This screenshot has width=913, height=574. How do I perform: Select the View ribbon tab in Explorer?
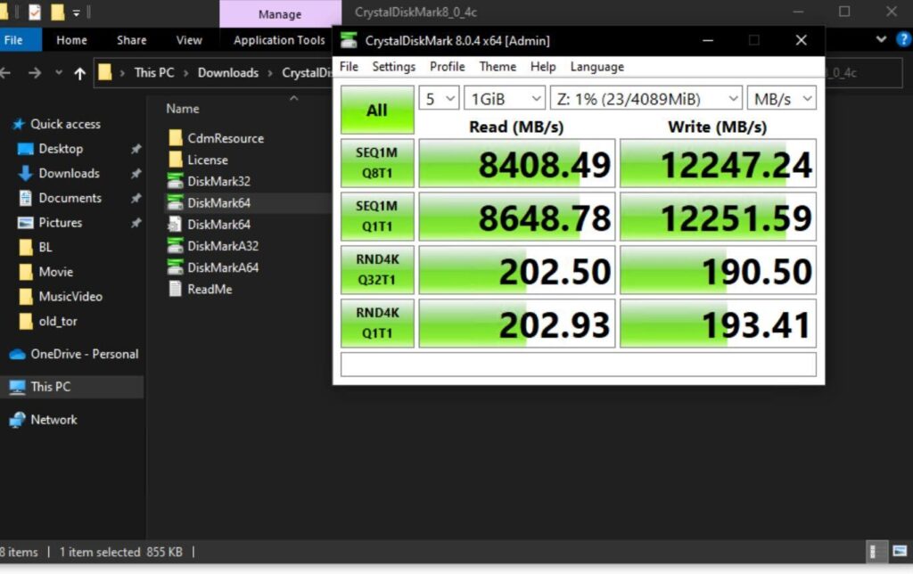pyautogui.click(x=189, y=40)
